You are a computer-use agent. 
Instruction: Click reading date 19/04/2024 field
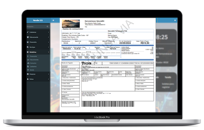click(x=67, y=49)
